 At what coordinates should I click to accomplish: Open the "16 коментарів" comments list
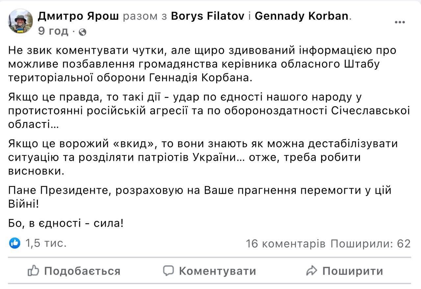coord(285,244)
